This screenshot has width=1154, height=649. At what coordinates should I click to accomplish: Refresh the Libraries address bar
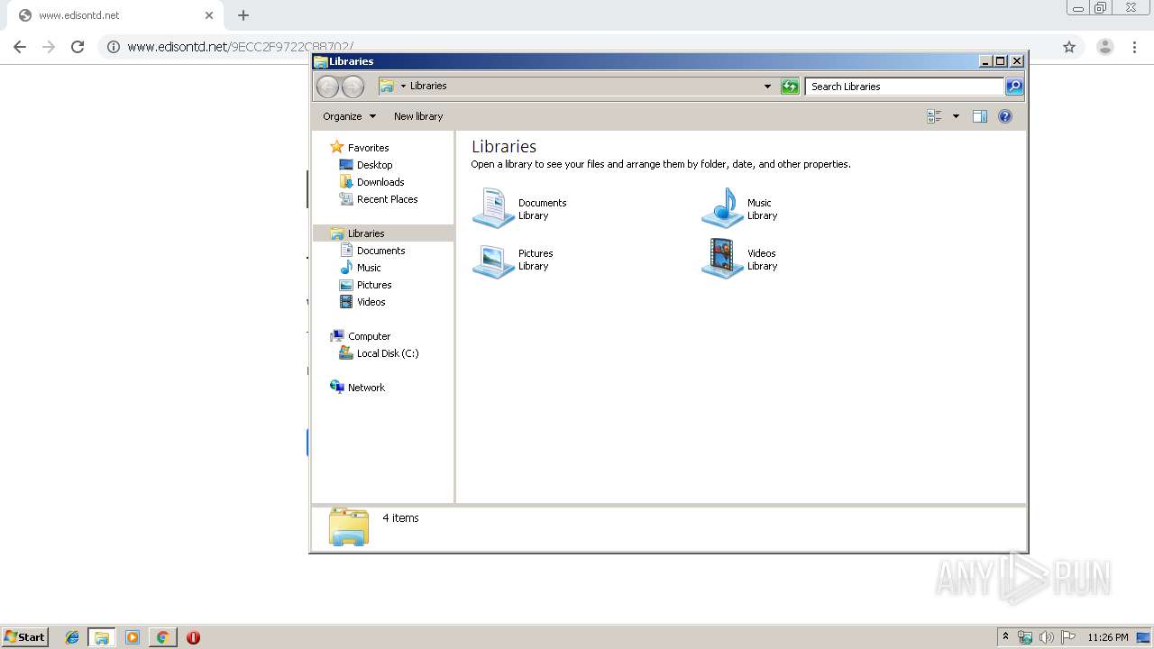(x=790, y=87)
